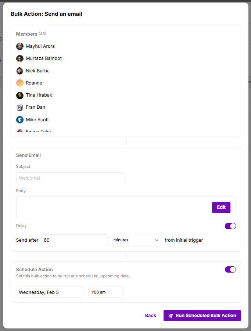
Task: Turn off the Schedule Action toggle
Action: coord(230,269)
